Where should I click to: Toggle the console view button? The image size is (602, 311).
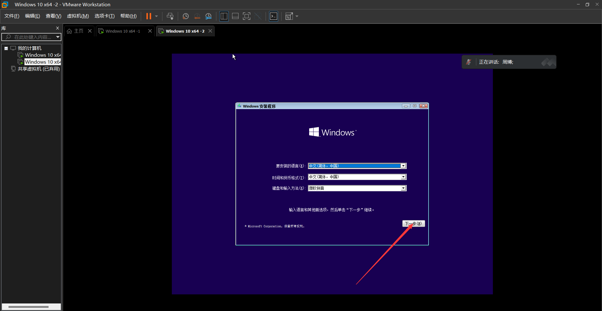(274, 16)
